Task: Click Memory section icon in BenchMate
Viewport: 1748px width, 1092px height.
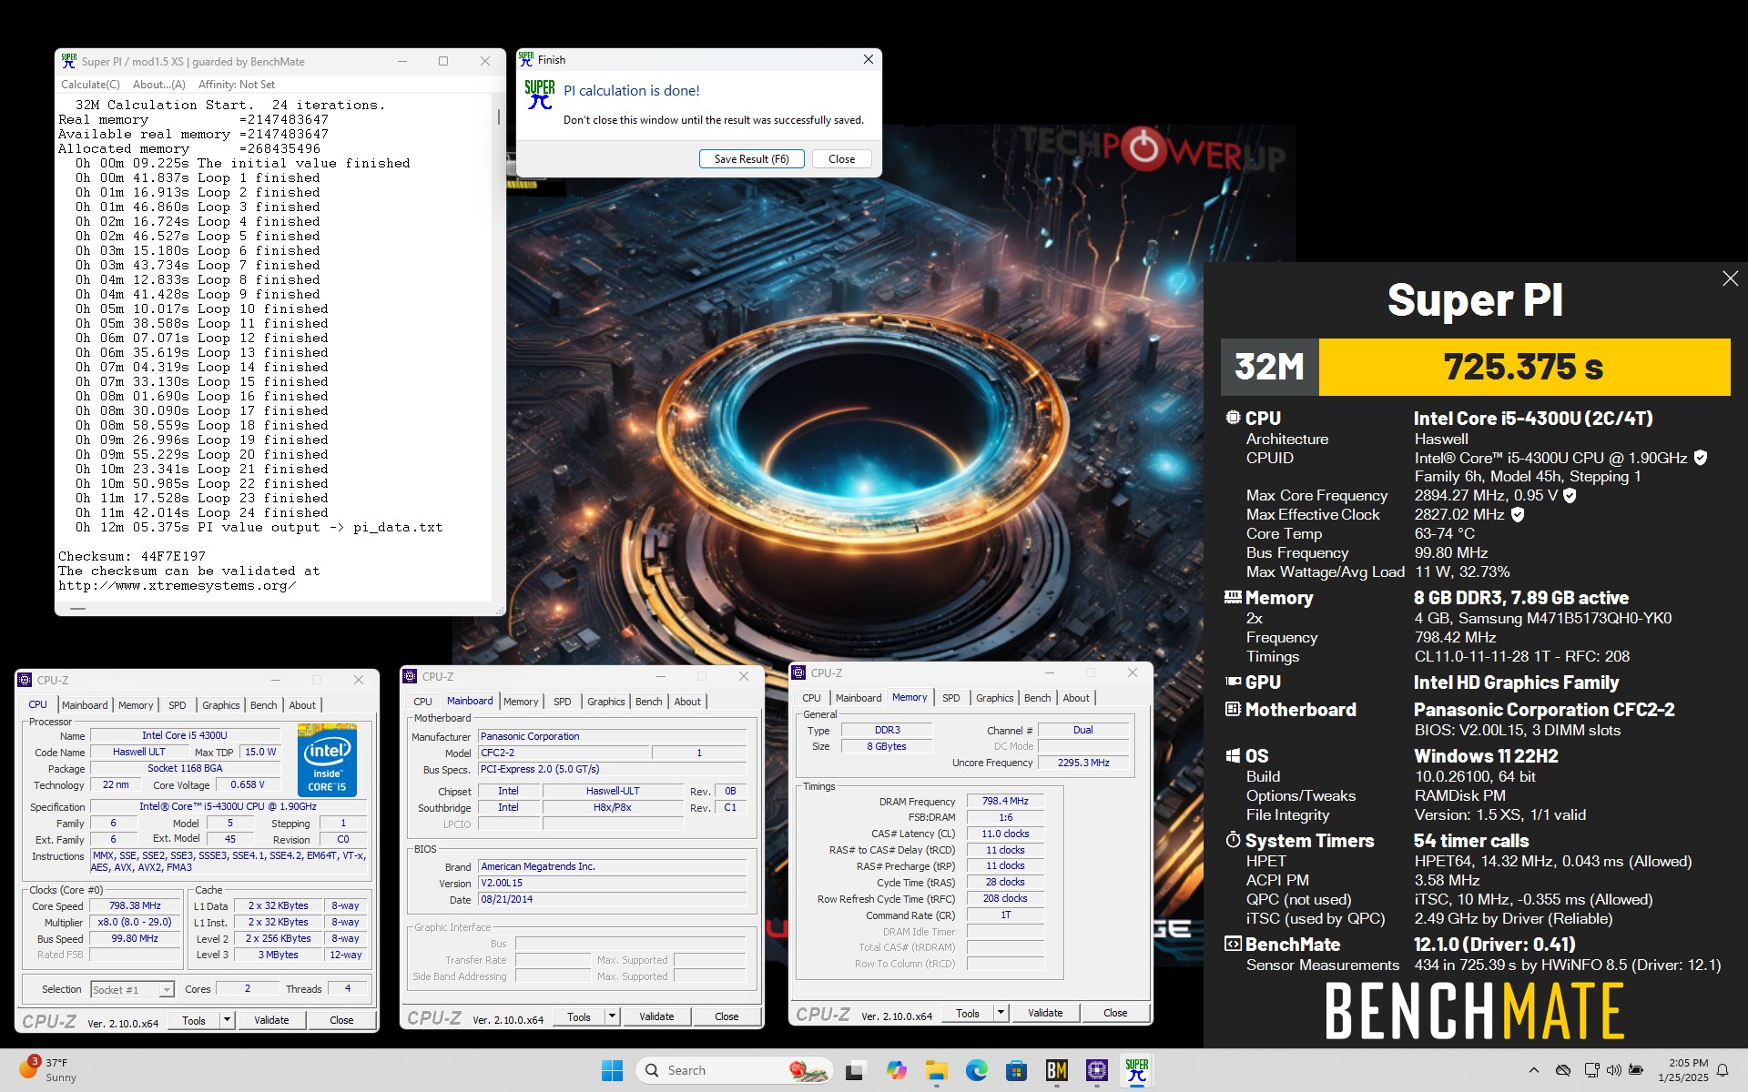Action: (x=1233, y=597)
